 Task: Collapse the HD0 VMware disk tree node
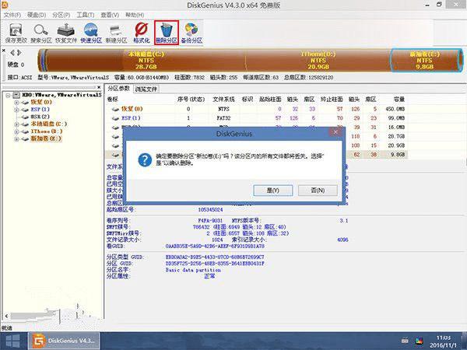(8, 95)
